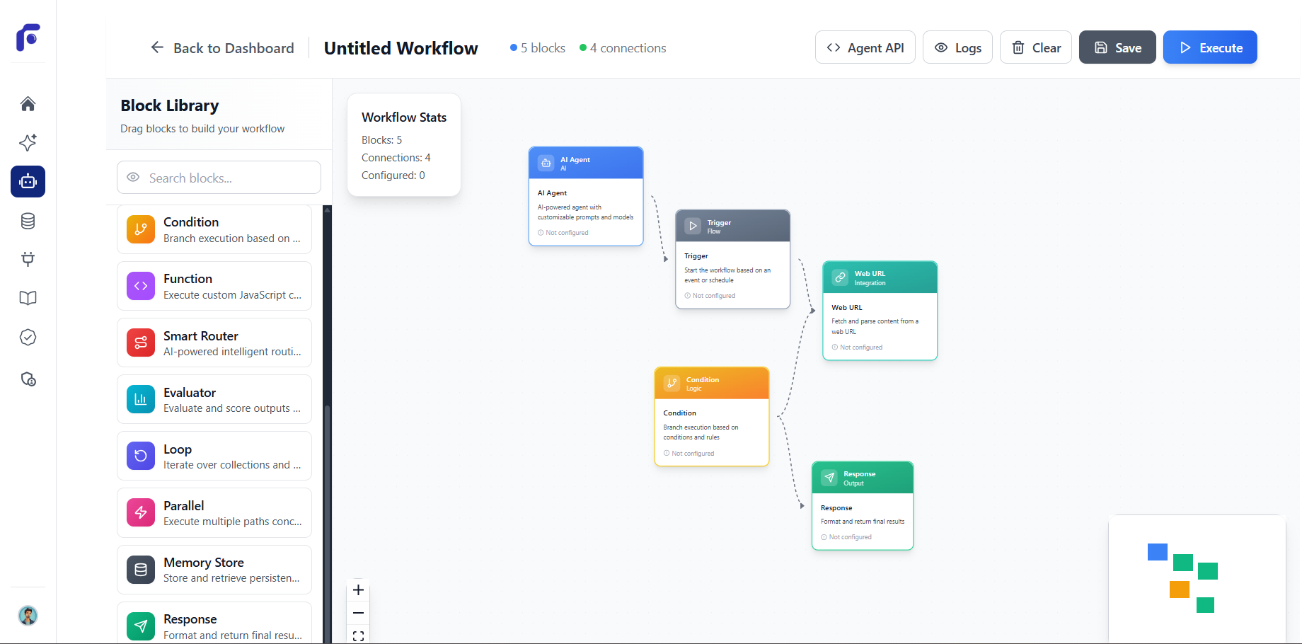Execute the workflow

point(1210,47)
